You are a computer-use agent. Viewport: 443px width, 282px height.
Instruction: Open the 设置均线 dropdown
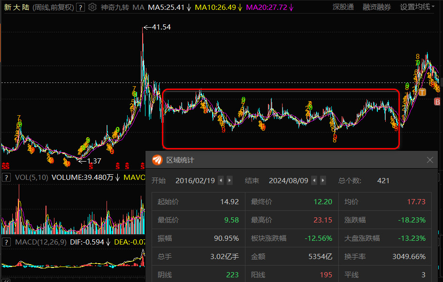[417, 7]
